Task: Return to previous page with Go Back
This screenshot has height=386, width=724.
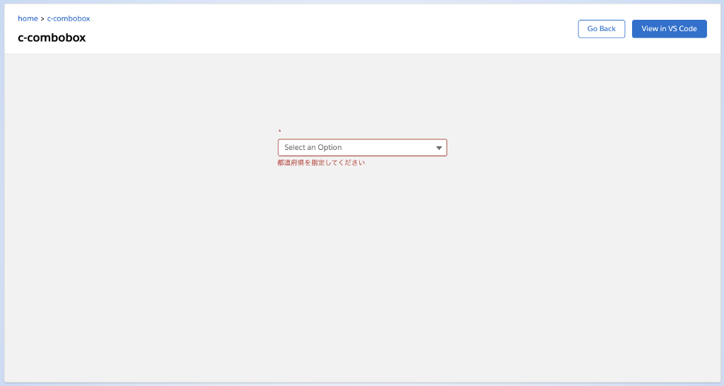Action: tap(601, 29)
